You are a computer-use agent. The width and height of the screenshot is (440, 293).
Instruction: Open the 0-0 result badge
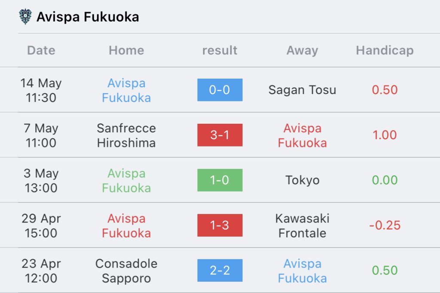[x=220, y=90]
